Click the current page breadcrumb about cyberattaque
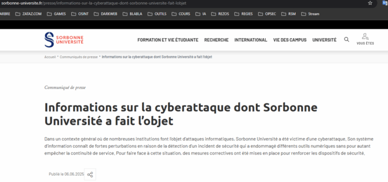This screenshot has width=388, height=182. click(157, 57)
